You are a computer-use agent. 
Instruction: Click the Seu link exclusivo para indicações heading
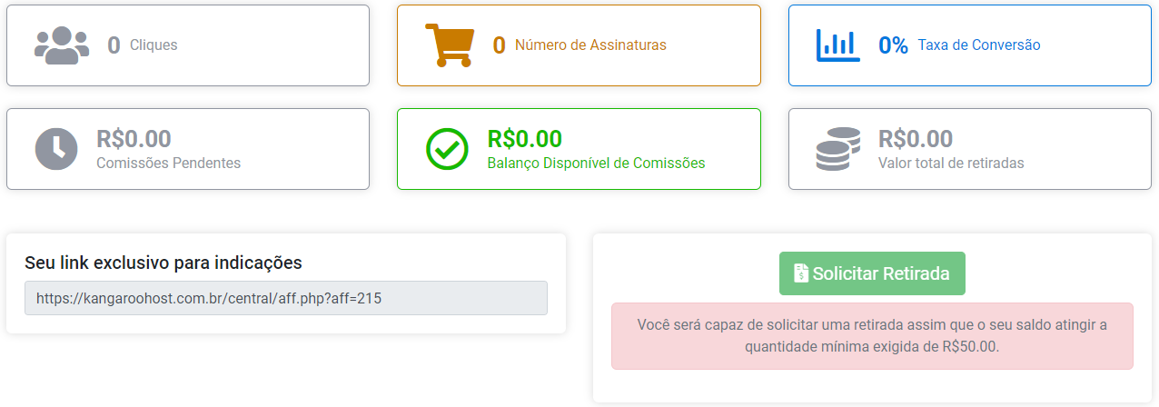pos(163,263)
